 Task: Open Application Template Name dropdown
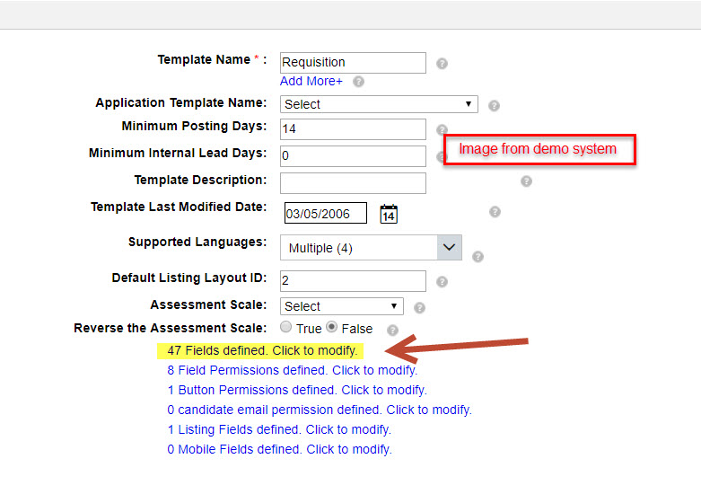tap(379, 104)
